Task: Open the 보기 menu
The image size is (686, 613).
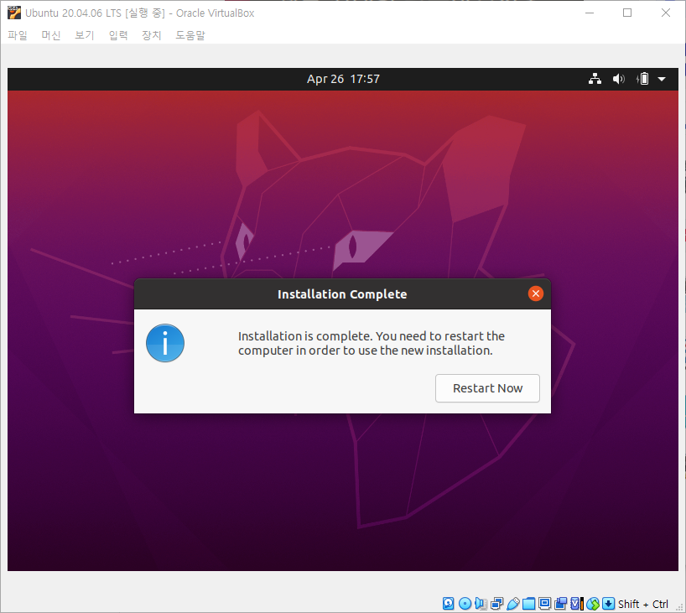Action: [85, 35]
